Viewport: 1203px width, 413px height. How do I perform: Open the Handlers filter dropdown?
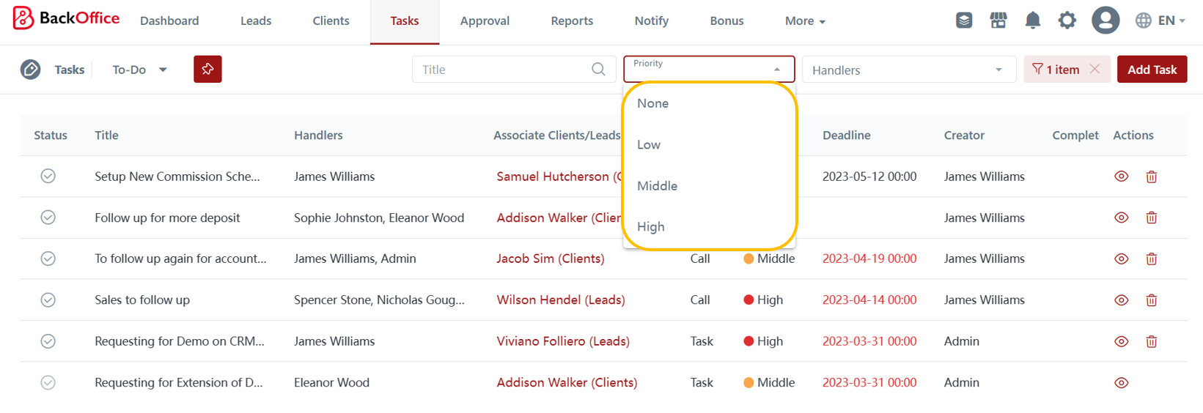pos(908,70)
